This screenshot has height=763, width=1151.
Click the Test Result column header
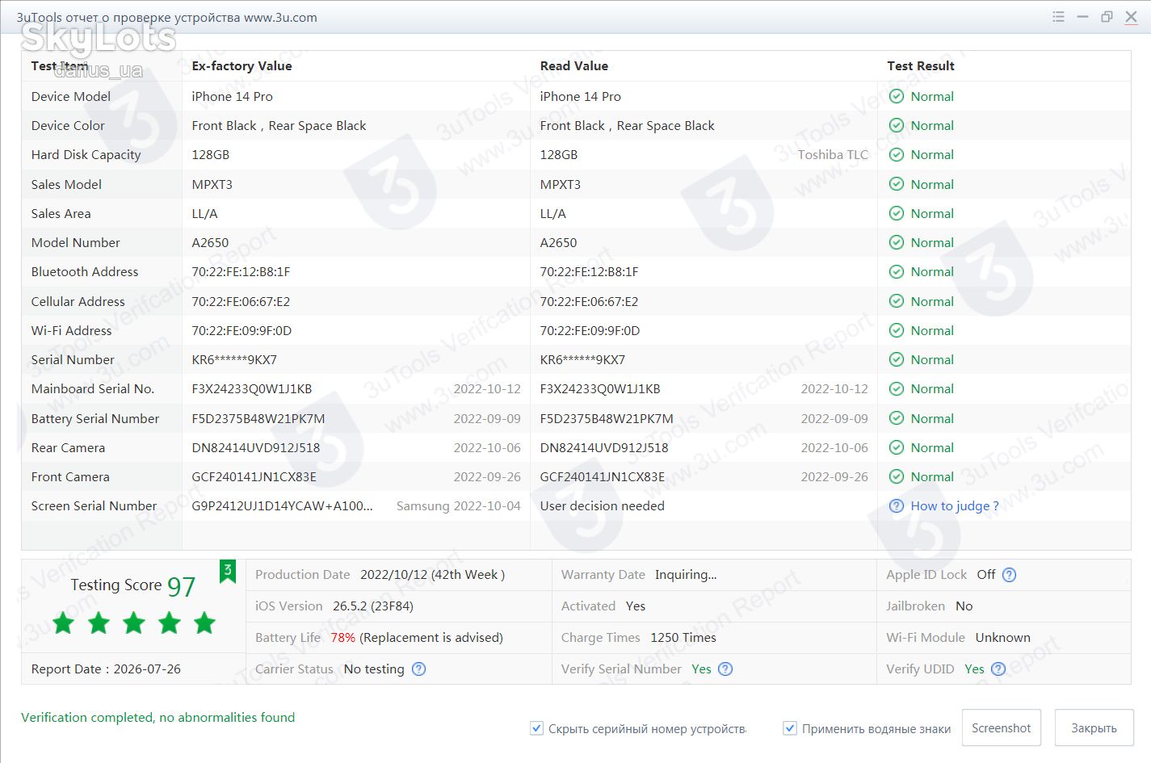click(x=920, y=66)
